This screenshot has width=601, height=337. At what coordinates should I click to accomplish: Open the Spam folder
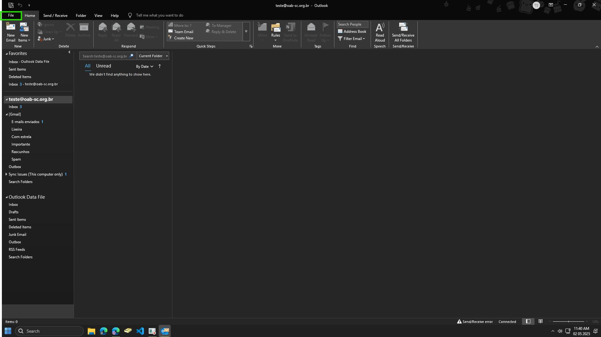(16, 159)
